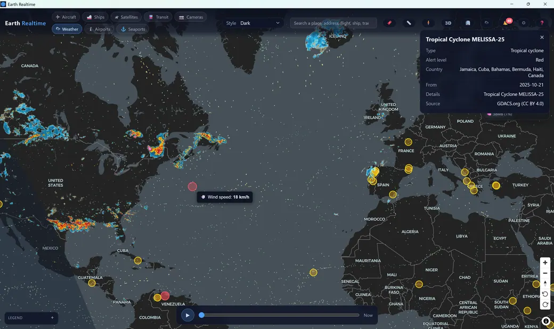Toggle the Weather layer off
Screen dimensions: 554x329
pos(67,29)
